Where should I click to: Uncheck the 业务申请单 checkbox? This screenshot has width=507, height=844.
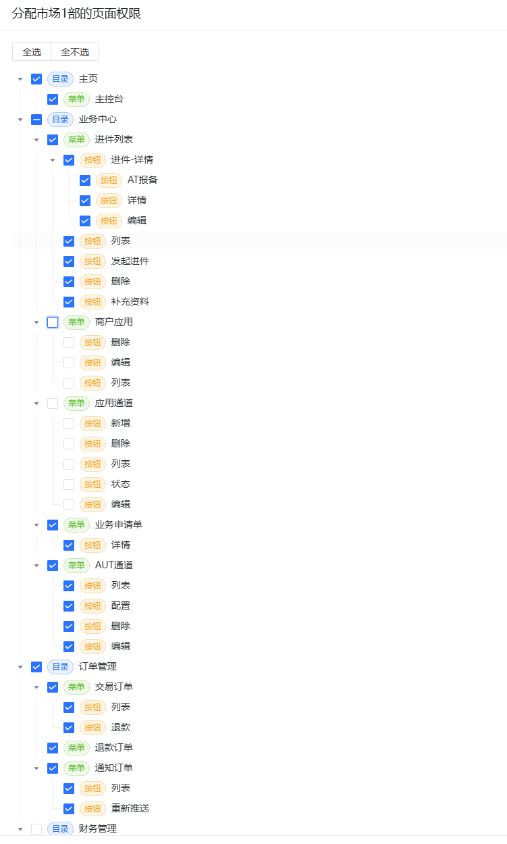tap(53, 525)
